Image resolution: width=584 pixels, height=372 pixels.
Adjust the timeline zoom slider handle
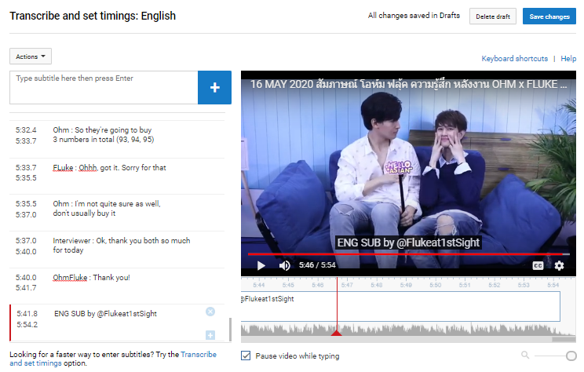pyautogui.click(x=571, y=356)
